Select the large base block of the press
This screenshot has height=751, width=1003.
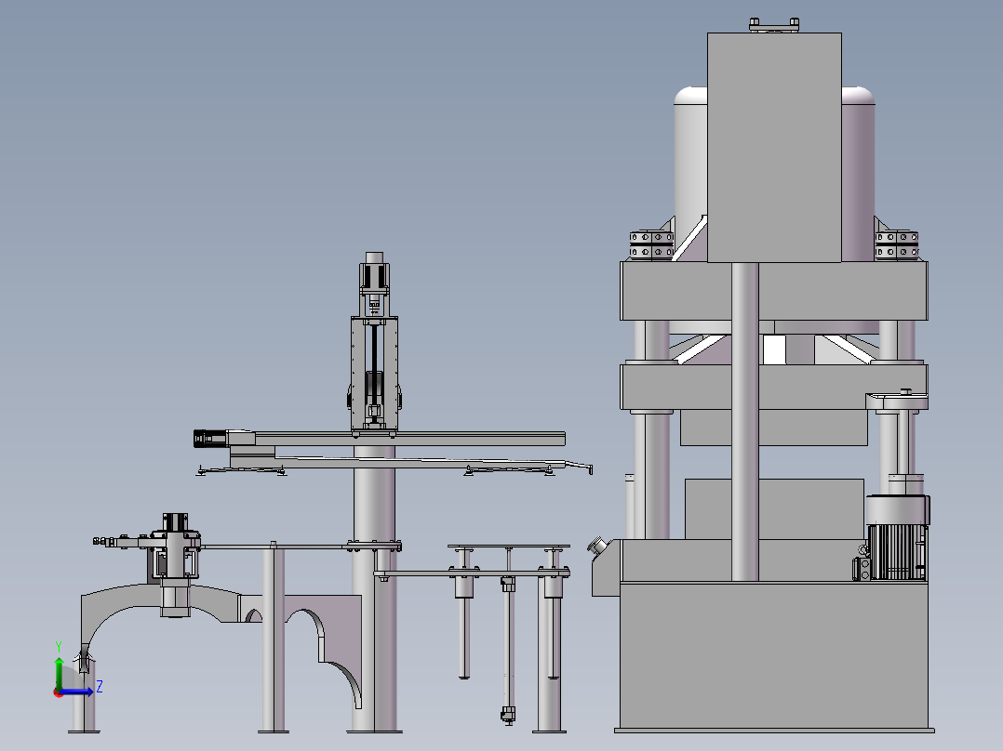(774, 655)
